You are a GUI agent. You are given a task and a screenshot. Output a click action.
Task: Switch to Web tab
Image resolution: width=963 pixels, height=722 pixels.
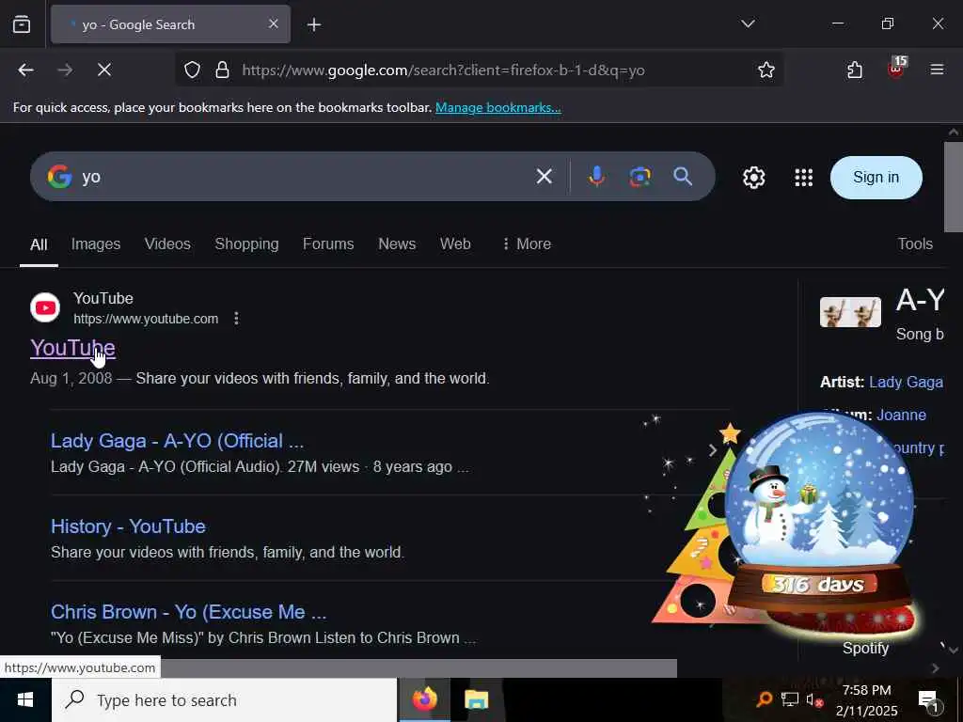point(455,243)
